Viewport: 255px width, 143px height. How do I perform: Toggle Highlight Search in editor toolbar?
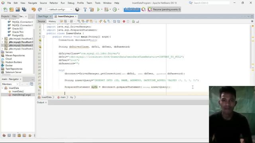pos(91,21)
